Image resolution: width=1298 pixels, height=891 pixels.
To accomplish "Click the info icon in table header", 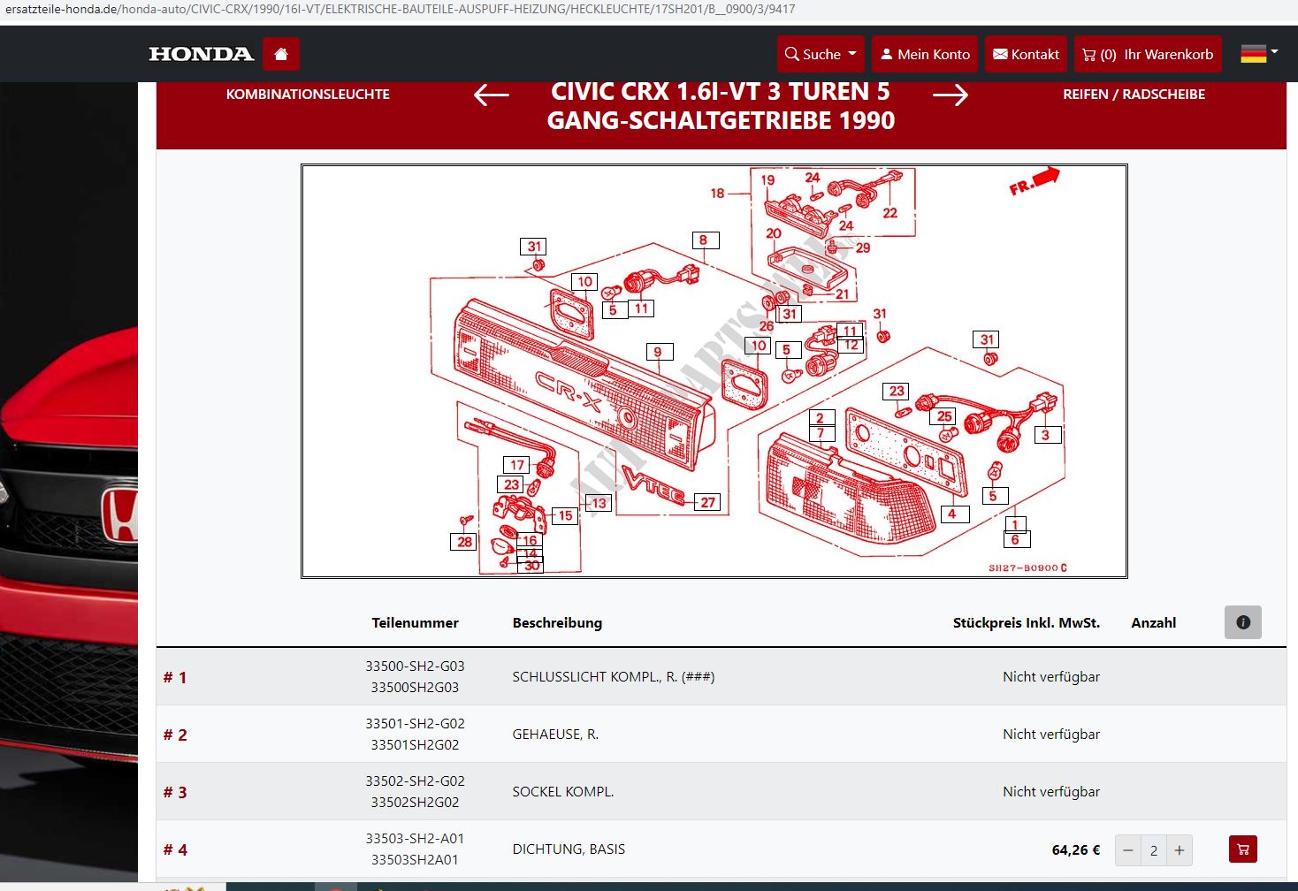I will (1242, 622).
